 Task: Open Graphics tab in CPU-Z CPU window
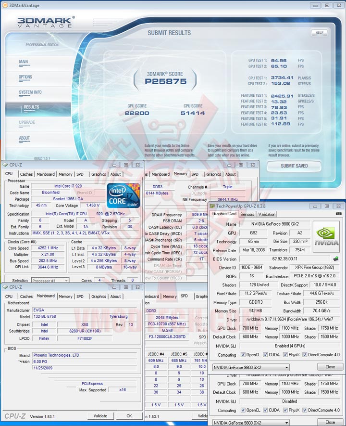pos(99,174)
